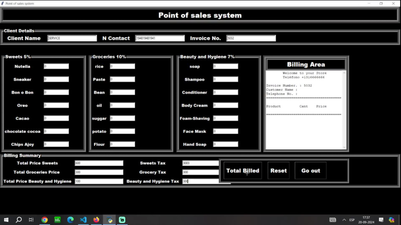Image resolution: width=401 pixels, height=225 pixels.
Task: Click the 'Invoice Number. : 5032' receipt line
Action: pyautogui.click(x=289, y=86)
